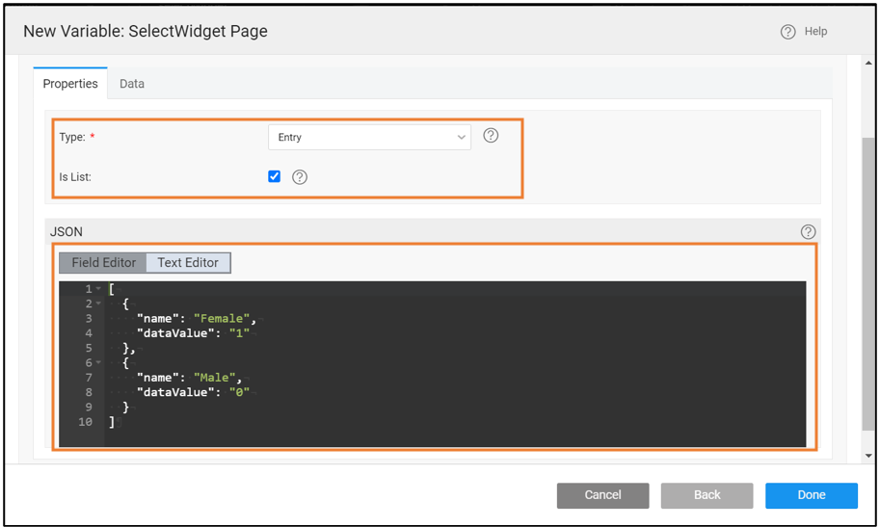Image resolution: width=880 pixels, height=527 pixels.
Task: Click help icon beside Is List checkbox
Action: [x=300, y=177]
